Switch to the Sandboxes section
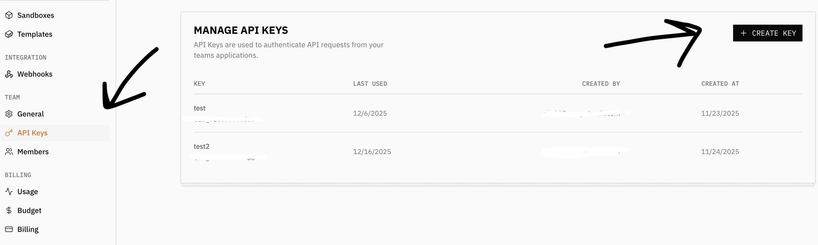Viewport: 818px width, 245px height. point(35,15)
